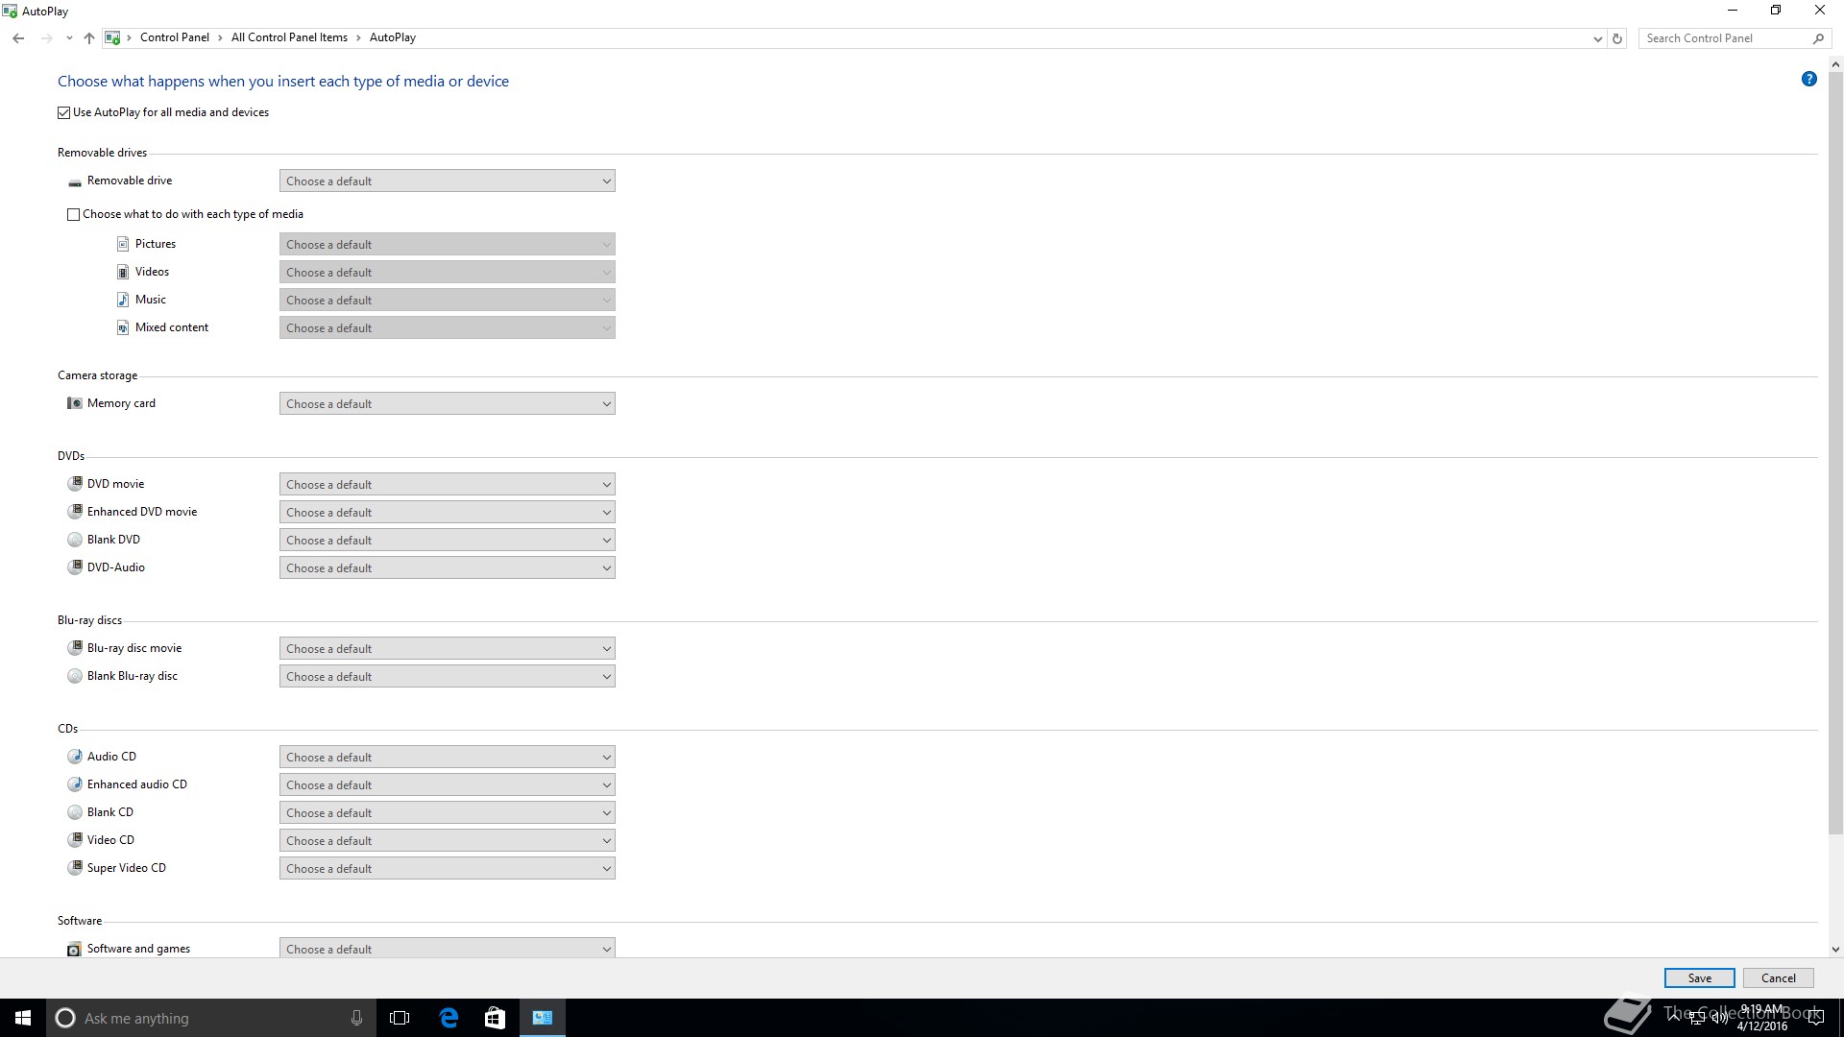Click All Control Panel Items breadcrumb
Viewport: 1844px width, 1037px height.
pos(289,37)
